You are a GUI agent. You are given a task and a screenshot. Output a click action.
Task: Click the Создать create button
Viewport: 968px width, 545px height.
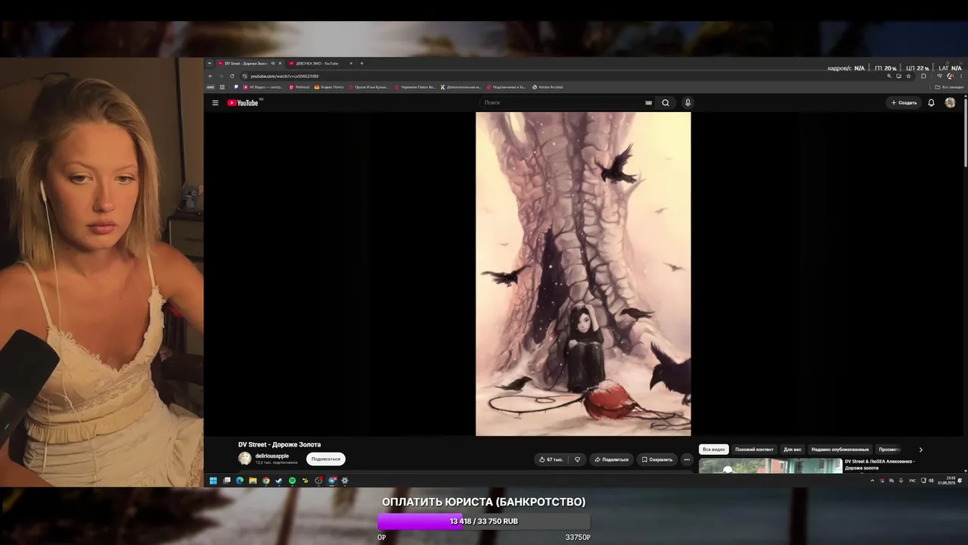click(904, 103)
